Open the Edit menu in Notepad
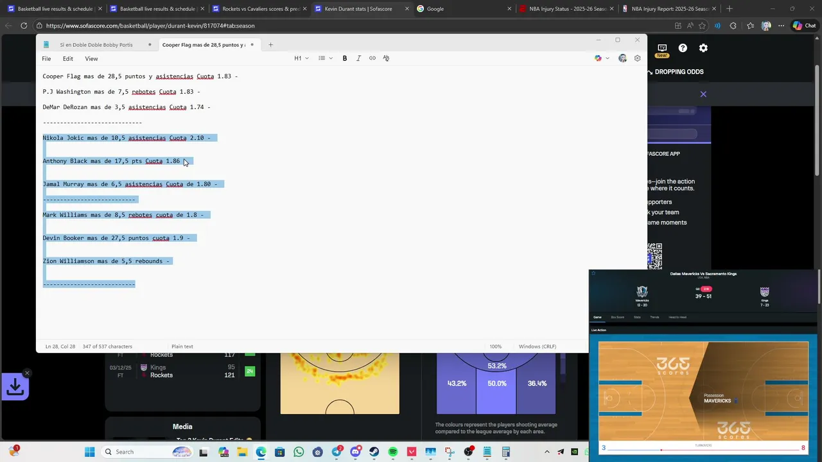Screen dimensions: 822x462 [68, 58]
